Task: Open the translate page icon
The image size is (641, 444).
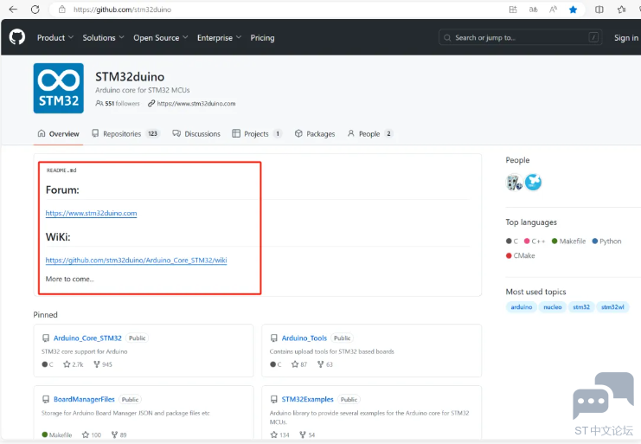Action: tap(533, 10)
